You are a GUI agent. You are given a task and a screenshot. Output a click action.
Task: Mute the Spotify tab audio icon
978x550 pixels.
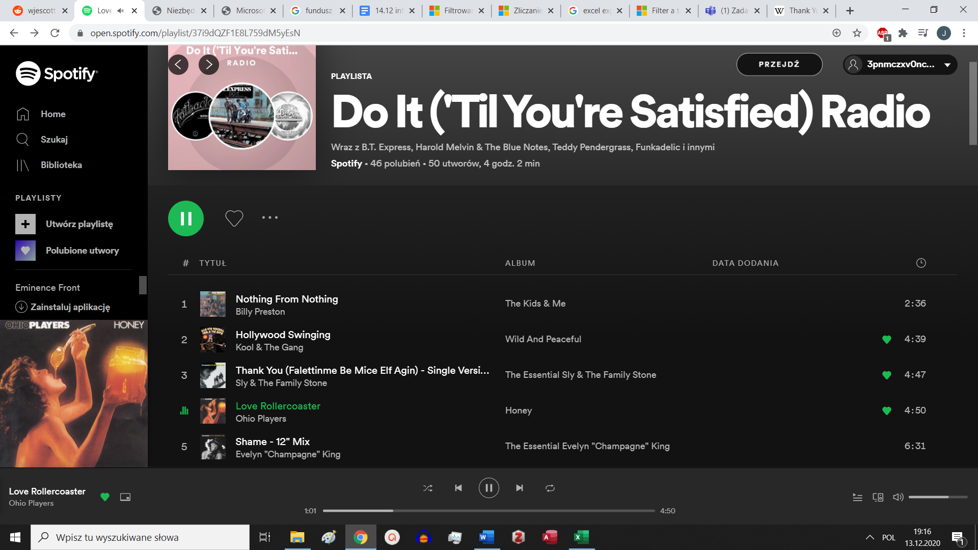pyautogui.click(x=121, y=11)
